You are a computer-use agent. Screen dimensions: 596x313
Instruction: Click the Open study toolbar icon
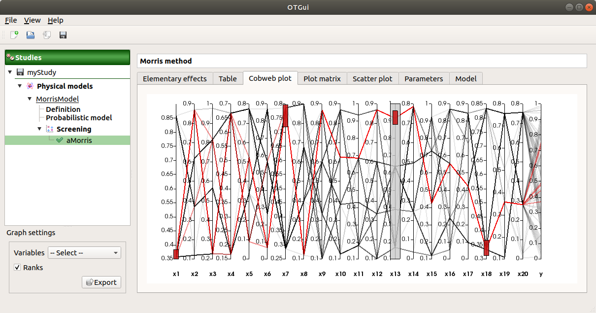coord(31,35)
